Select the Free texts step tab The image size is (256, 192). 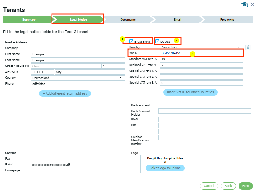[227, 20]
